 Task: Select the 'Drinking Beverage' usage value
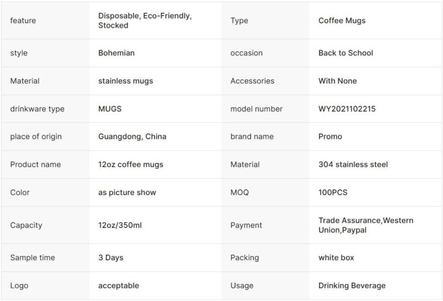tap(352, 285)
